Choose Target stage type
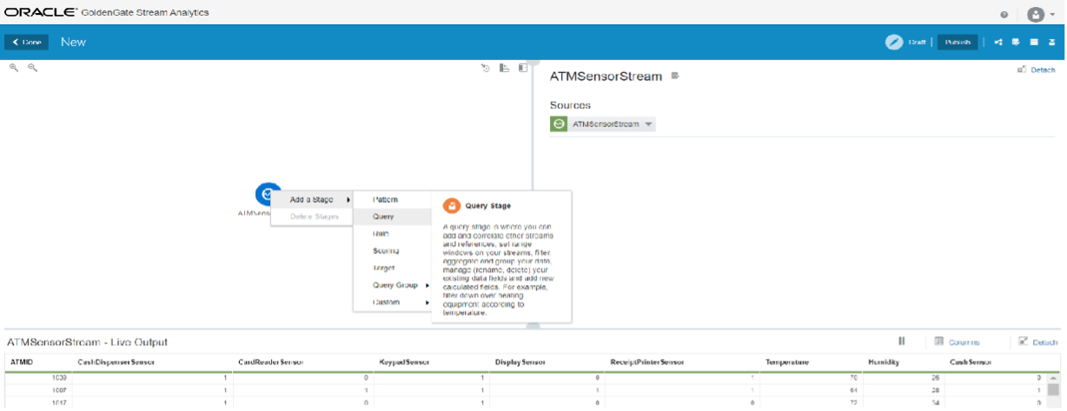Screen dimensions: 1067x411 392,268
